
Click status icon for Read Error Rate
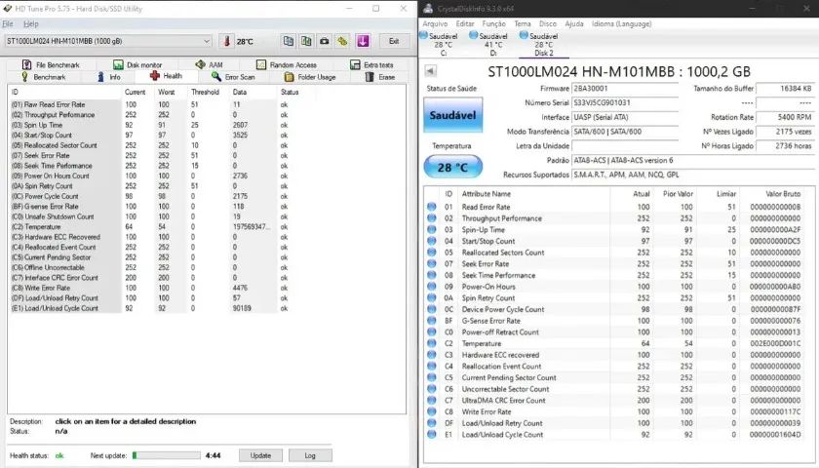tap(431, 207)
